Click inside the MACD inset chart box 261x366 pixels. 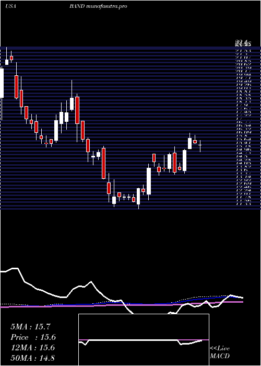click(144, 340)
